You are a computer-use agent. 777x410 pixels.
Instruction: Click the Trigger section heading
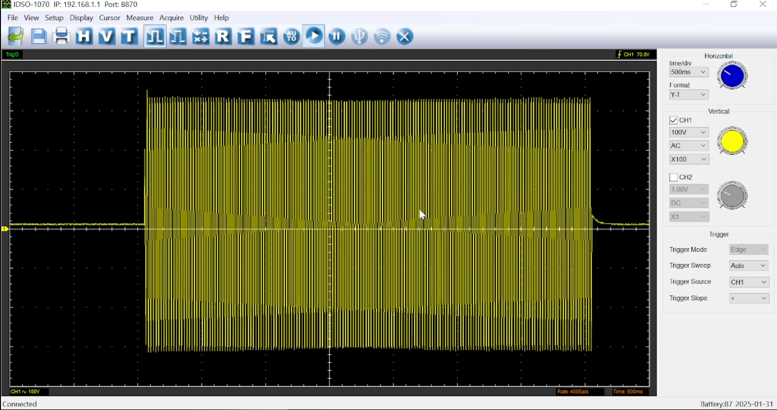pos(719,235)
